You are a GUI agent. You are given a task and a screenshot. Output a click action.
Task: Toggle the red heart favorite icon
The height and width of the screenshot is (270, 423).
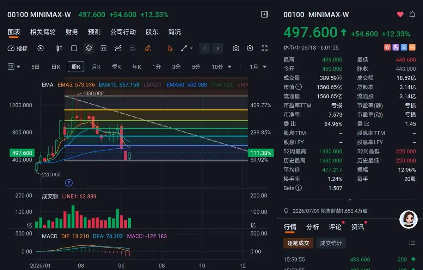click(x=400, y=14)
